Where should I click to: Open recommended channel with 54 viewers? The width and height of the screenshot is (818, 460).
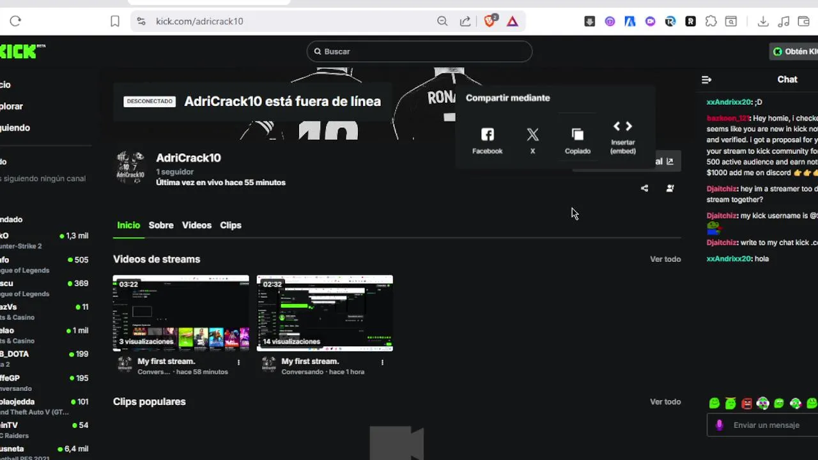[44, 430]
